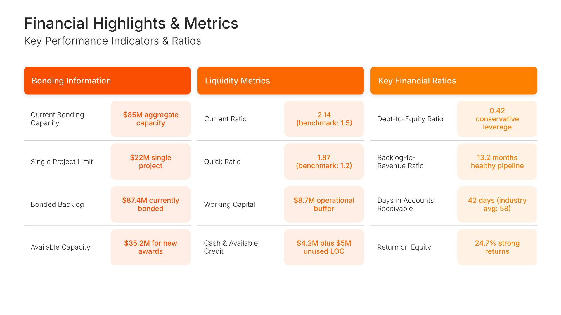Click the Current Bonding Capacity label
The image size is (561, 315).
point(57,119)
